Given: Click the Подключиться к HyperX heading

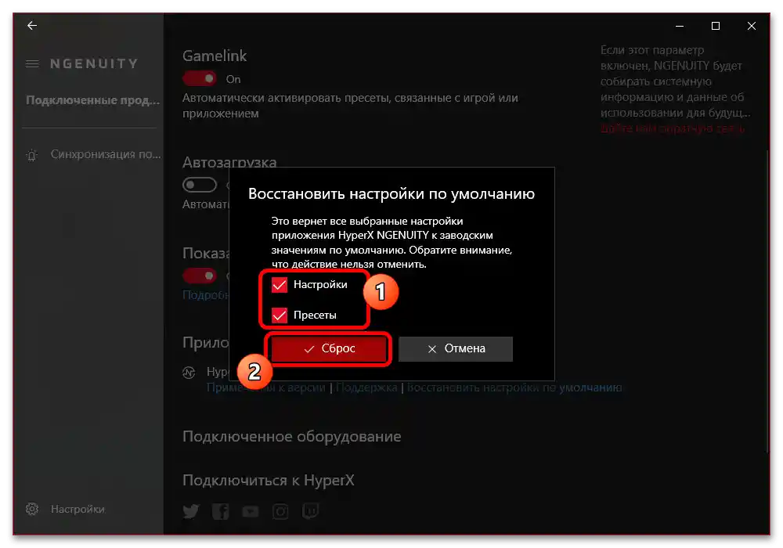Looking at the screenshot, I should 268,480.
